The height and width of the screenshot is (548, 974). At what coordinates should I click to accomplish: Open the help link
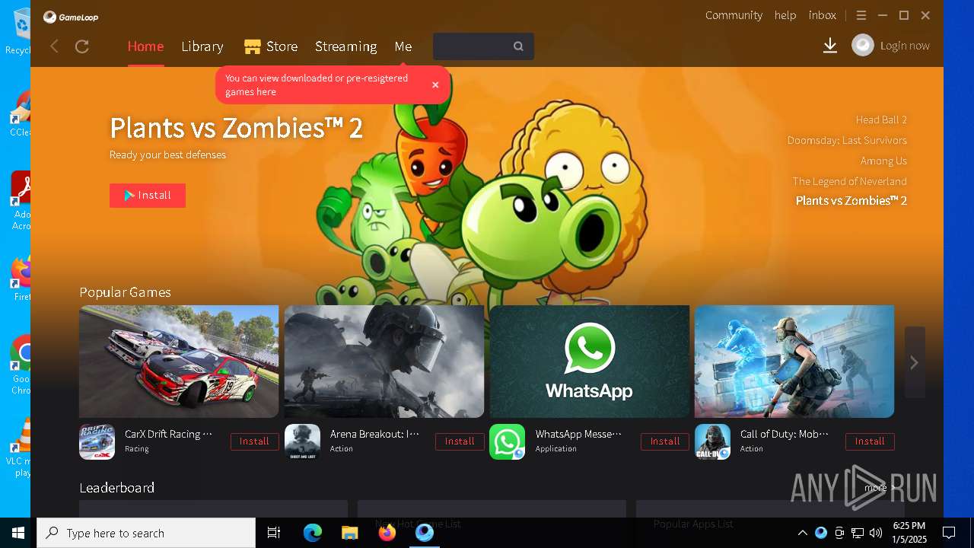785,15
